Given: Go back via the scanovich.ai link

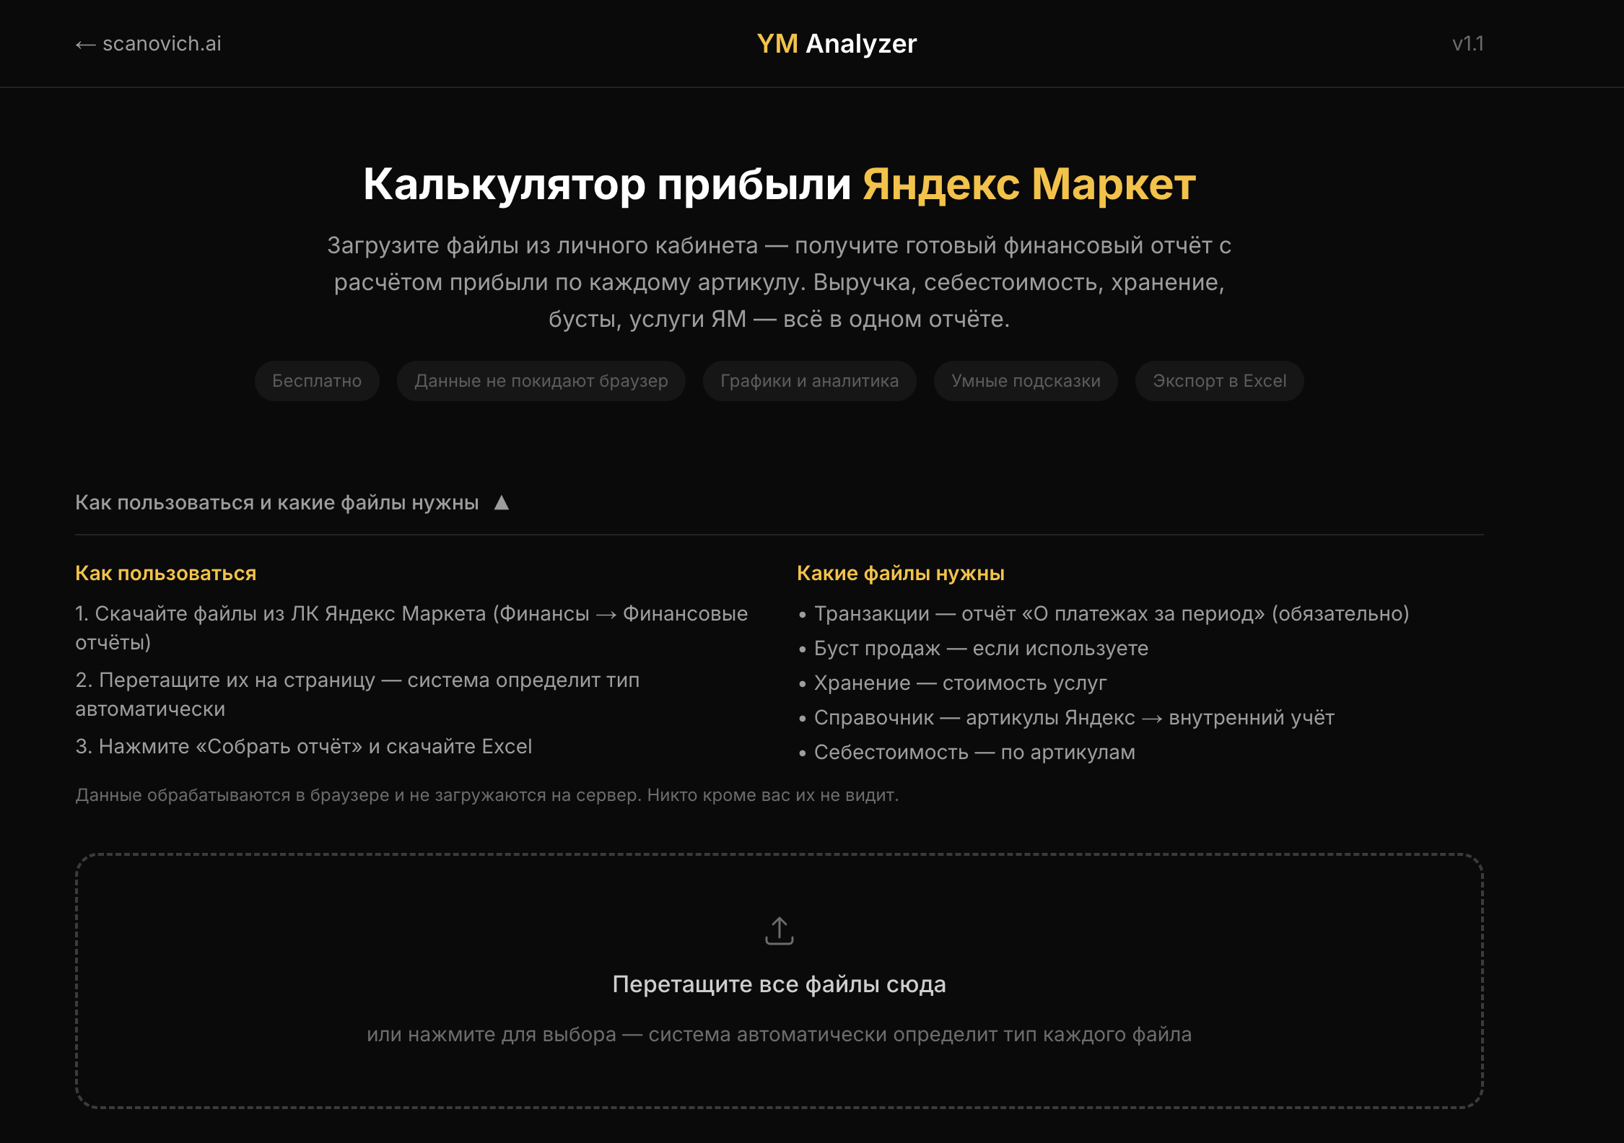Looking at the screenshot, I should [148, 44].
